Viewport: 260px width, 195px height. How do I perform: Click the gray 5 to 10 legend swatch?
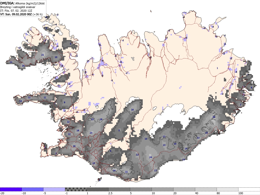141,189
